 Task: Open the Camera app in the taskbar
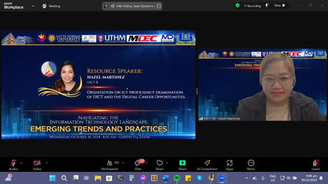click(86, 178)
